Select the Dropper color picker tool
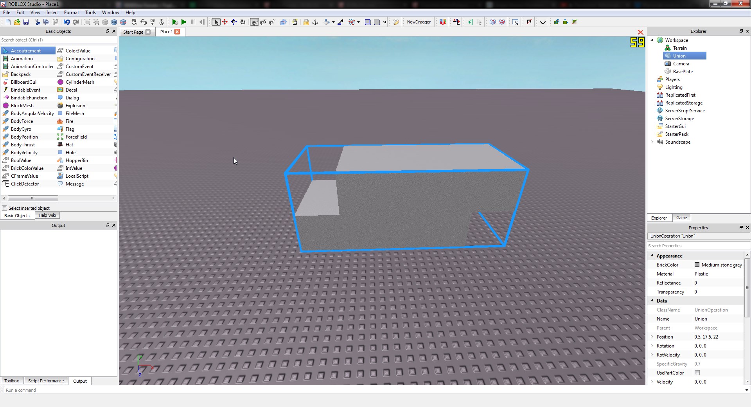 [340, 22]
